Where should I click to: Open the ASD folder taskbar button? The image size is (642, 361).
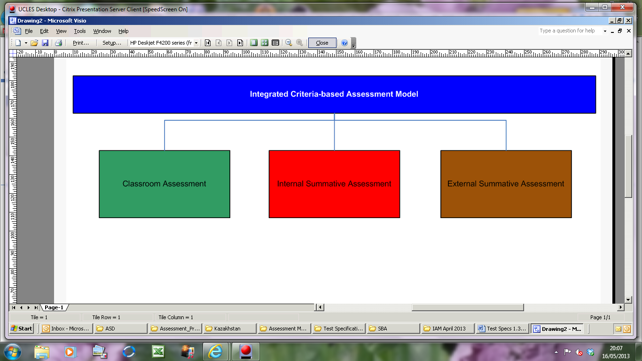(x=121, y=329)
